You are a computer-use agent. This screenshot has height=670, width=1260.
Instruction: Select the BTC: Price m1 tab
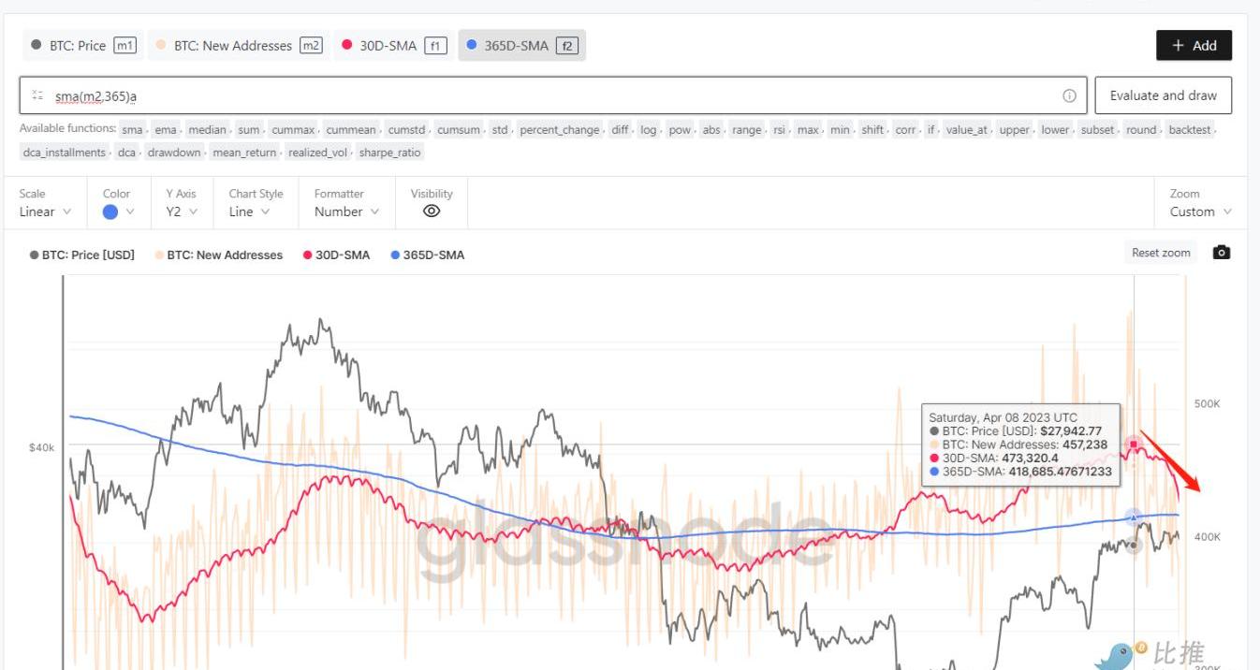(x=83, y=45)
